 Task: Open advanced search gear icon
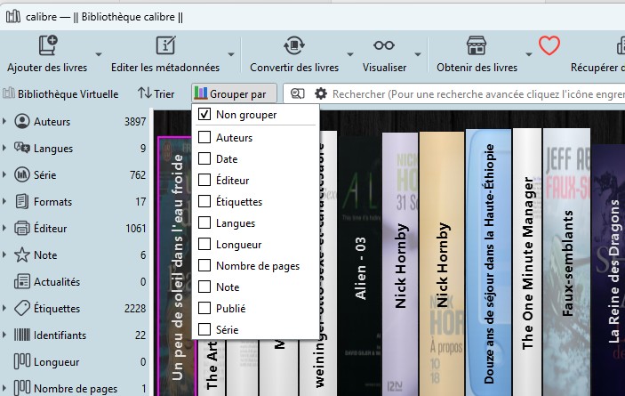tap(321, 93)
